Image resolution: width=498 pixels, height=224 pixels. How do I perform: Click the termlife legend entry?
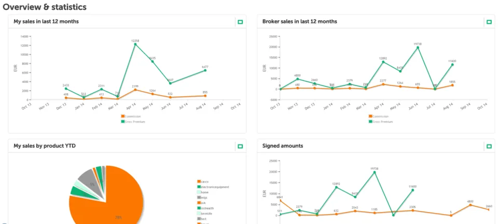click(204, 214)
